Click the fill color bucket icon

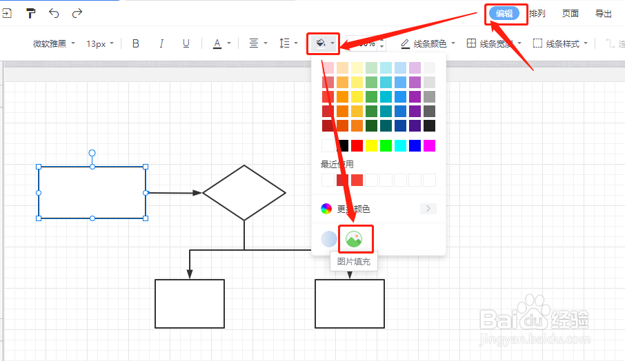point(321,43)
